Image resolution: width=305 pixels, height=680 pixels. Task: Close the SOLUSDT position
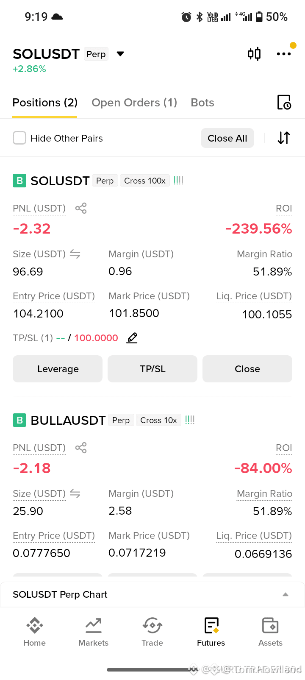(247, 369)
